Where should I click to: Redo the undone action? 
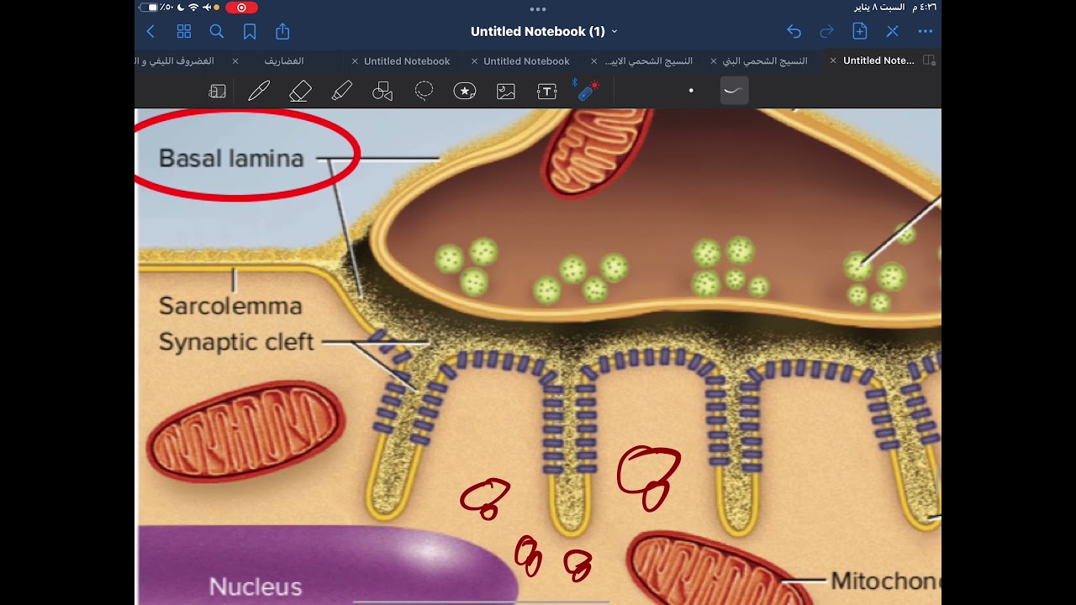pos(826,32)
